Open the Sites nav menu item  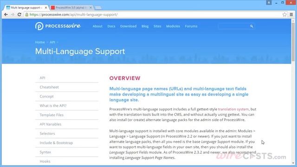click(157, 26)
